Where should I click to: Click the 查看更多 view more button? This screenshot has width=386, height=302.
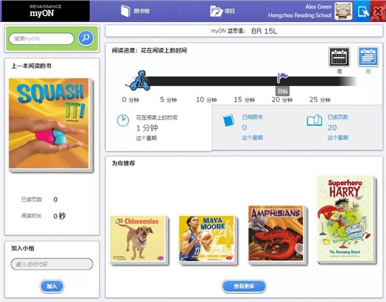[x=244, y=286]
